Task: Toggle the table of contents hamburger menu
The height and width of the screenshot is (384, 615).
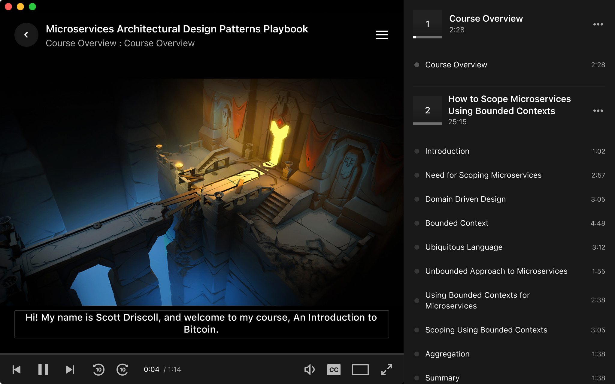Action: click(x=382, y=35)
